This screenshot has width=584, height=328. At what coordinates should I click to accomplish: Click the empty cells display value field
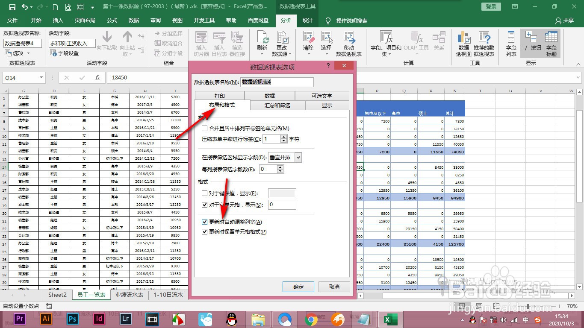tap(282, 205)
